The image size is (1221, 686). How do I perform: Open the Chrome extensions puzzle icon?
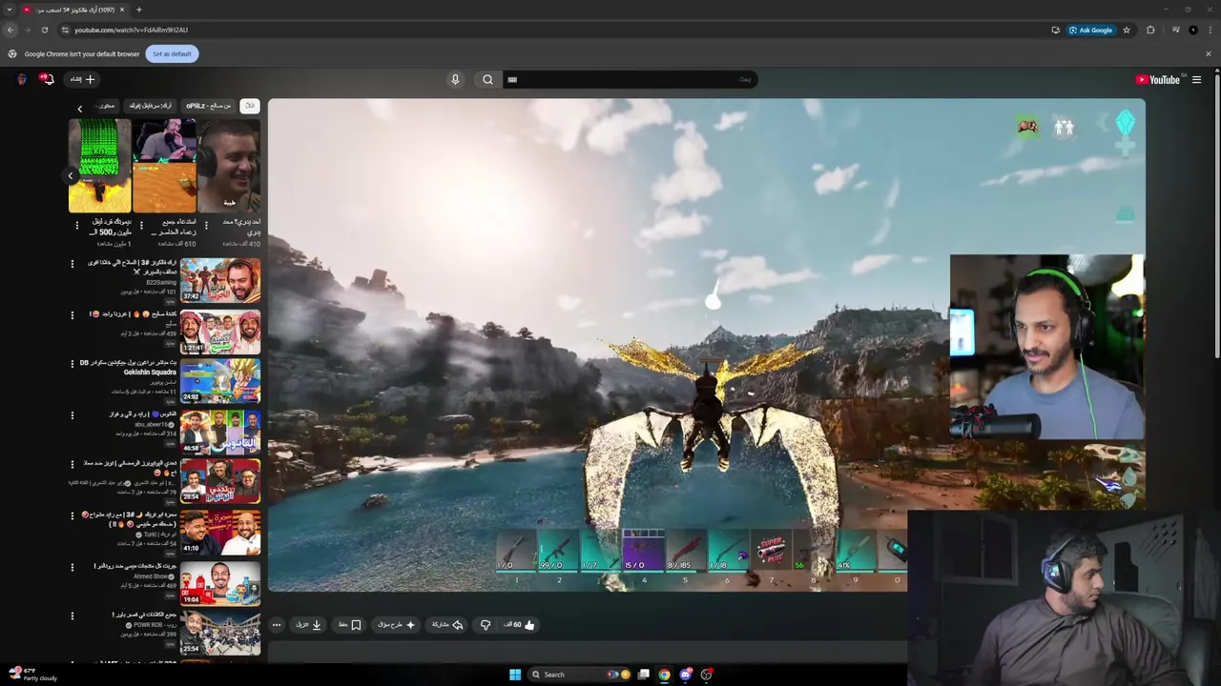1150,30
